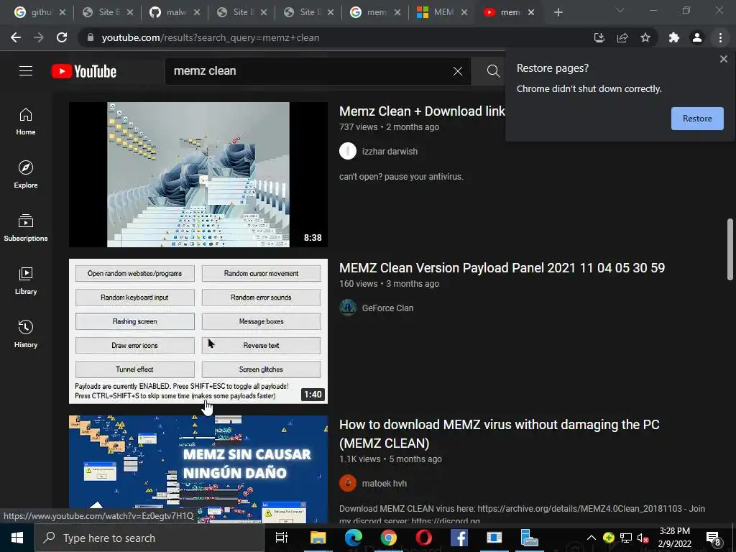Show hidden system tray icons
This screenshot has width=736, height=552.
tap(592, 538)
